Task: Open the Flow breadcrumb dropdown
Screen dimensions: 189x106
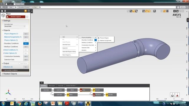Action: (x=35, y=7)
